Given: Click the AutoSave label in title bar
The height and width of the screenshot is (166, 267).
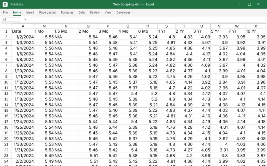Looking at the screenshot, I should coord(17,4).
